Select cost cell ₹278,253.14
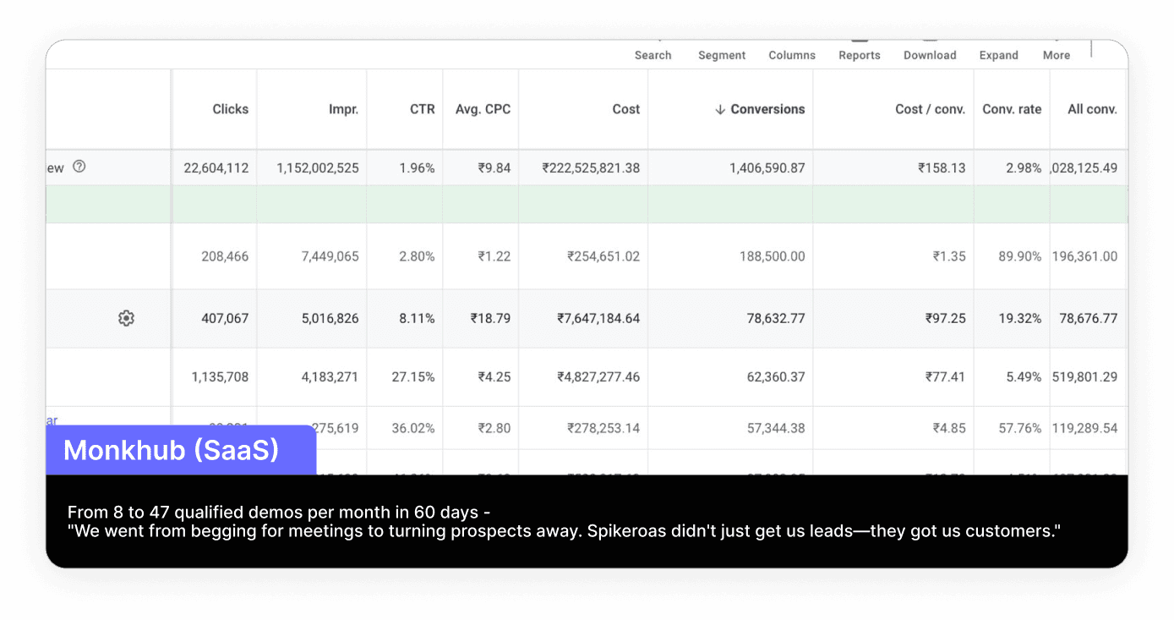1174x620 pixels. point(603,428)
